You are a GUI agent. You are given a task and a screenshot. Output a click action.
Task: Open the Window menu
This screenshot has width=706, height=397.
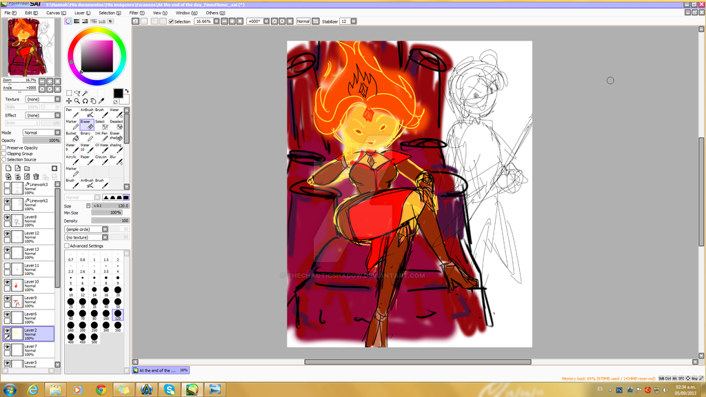(186, 13)
